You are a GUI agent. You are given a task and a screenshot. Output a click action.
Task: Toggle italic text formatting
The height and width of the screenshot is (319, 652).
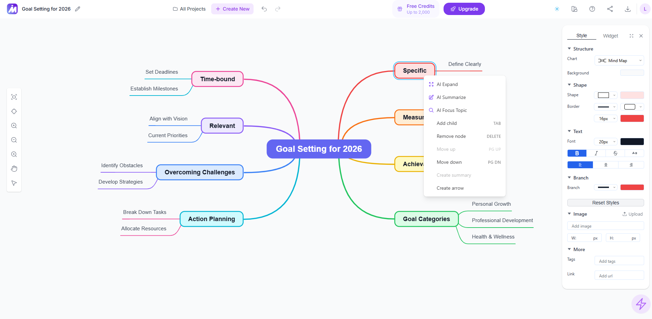pos(596,153)
